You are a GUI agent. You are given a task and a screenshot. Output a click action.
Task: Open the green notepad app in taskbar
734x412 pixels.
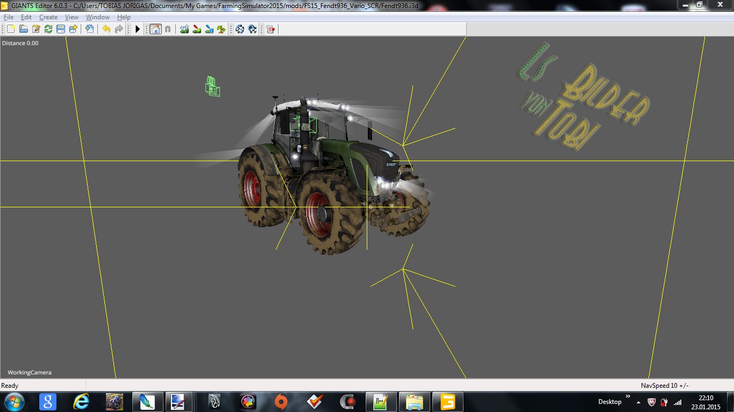381,401
